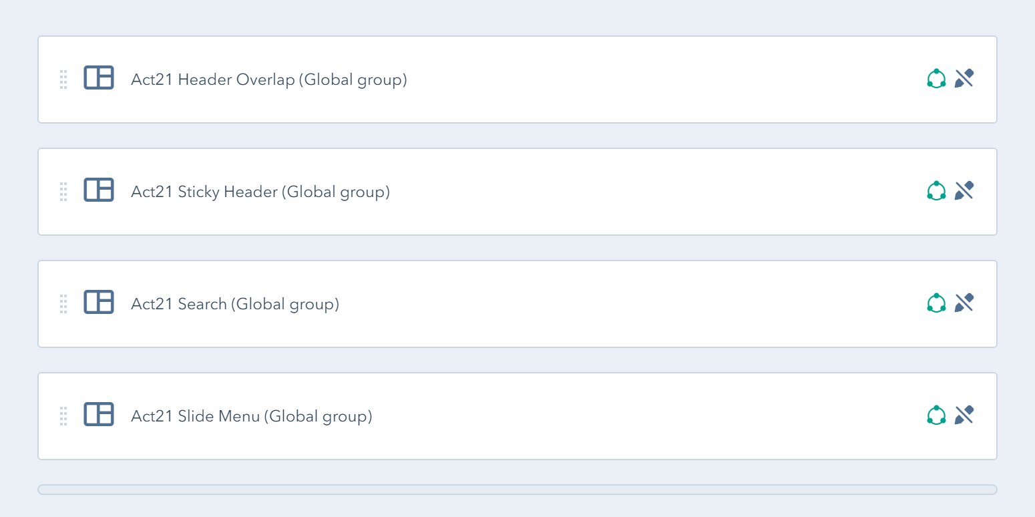This screenshot has height=517, width=1035.
Task: Click the drag handle next to Act21 Search
Action: 64,303
